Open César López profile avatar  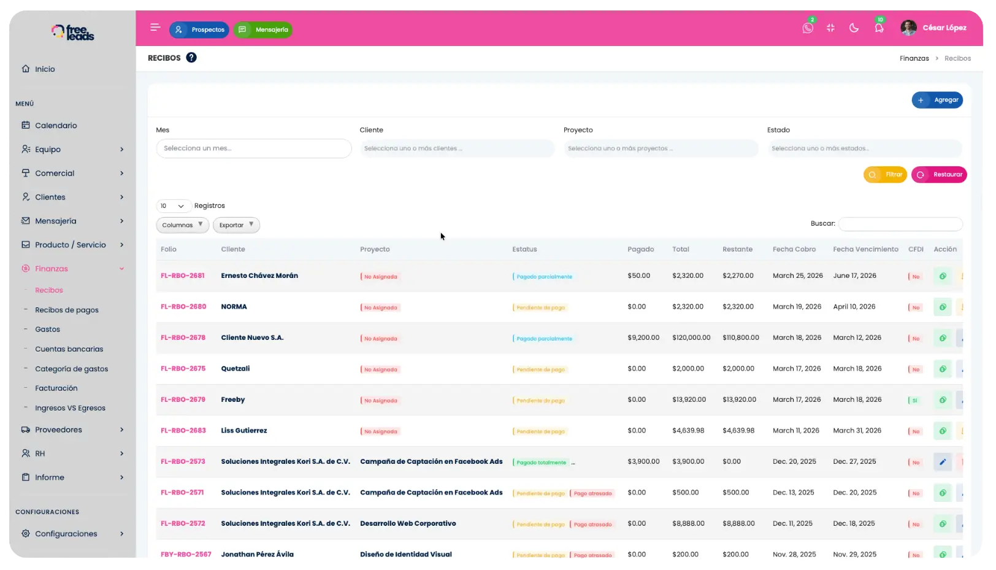[908, 28]
